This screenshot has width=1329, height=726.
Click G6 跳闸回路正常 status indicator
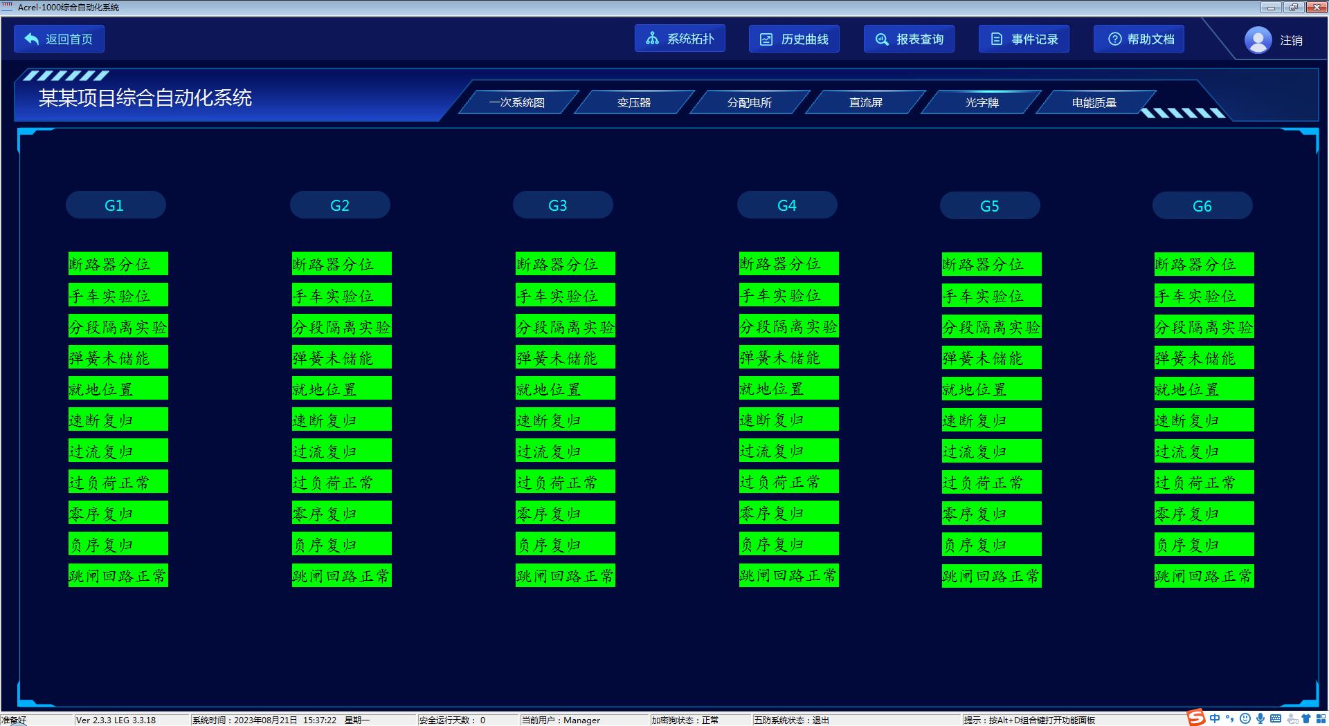click(1203, 576)
